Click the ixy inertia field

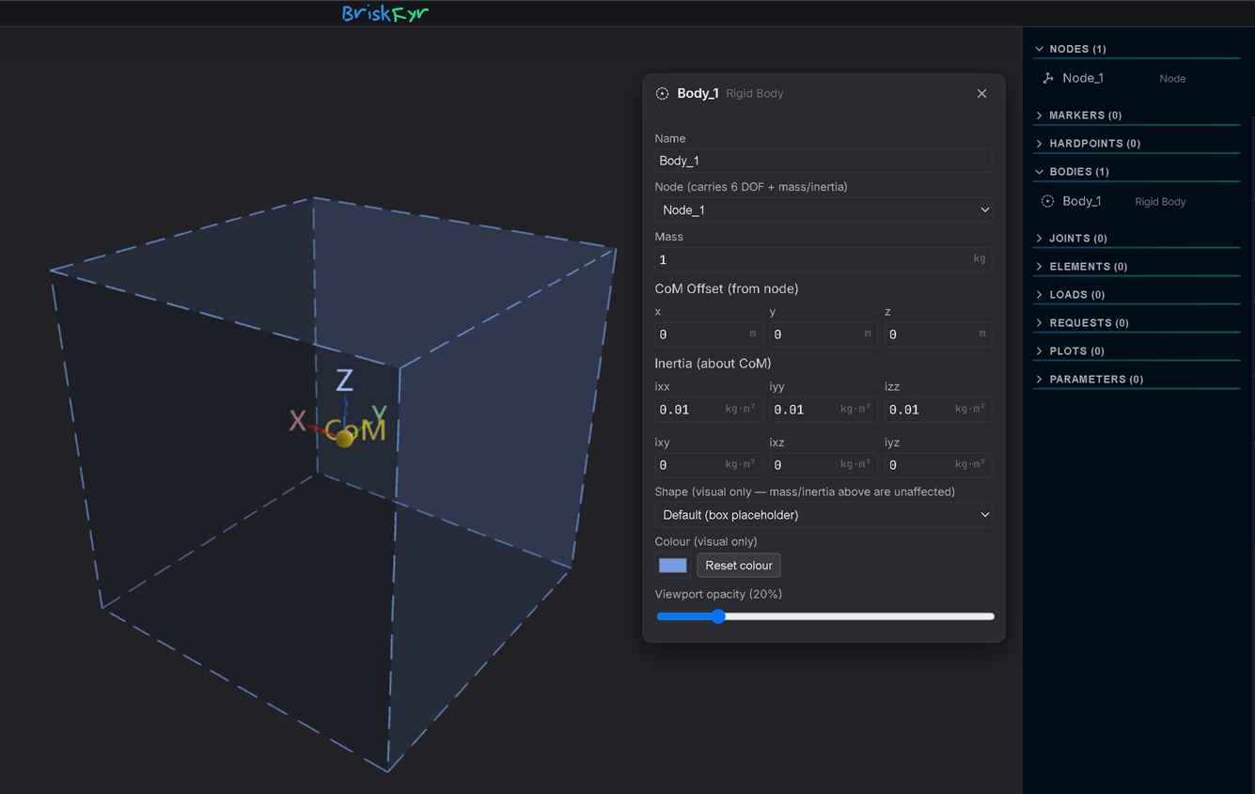tap(709, 464)
